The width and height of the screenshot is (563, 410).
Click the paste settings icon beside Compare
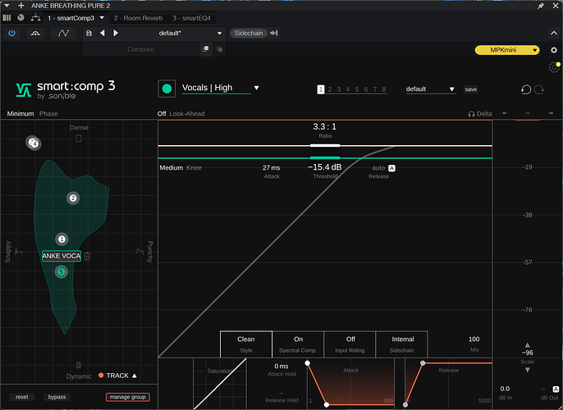click(x=219, y=49)
